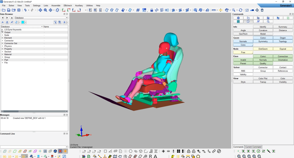Viewport: 294px width, 158px height.
Task: Toggle the Normals button under Geom
Action: coord(243,41)
